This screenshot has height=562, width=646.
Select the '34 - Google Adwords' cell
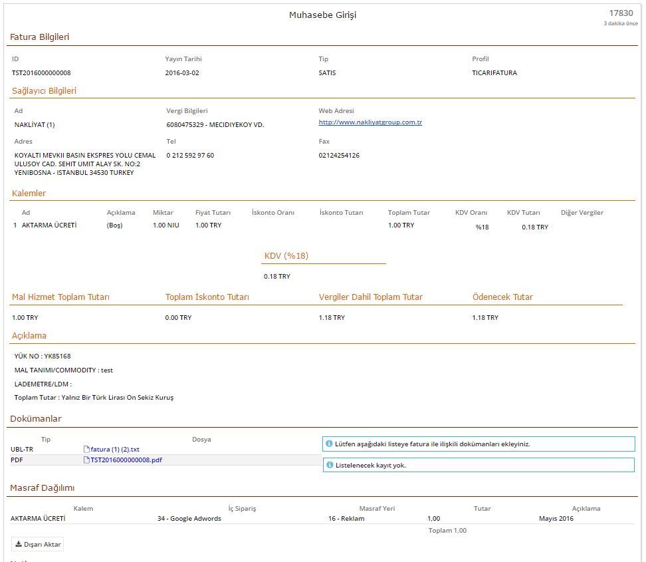tap(189, 519)
